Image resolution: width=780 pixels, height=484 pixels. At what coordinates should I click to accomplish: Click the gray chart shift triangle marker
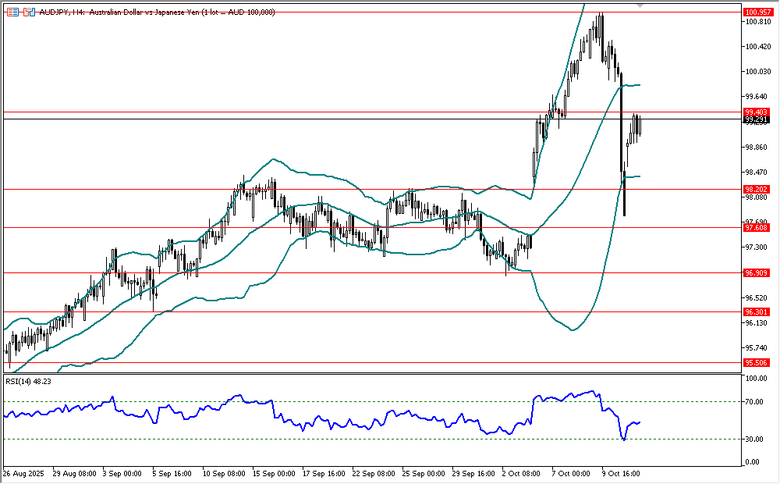pyautogui.click(x=640, y=5)
